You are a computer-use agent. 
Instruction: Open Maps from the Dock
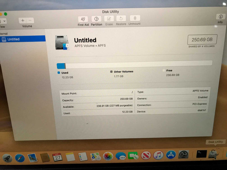(x=95, y=157)
